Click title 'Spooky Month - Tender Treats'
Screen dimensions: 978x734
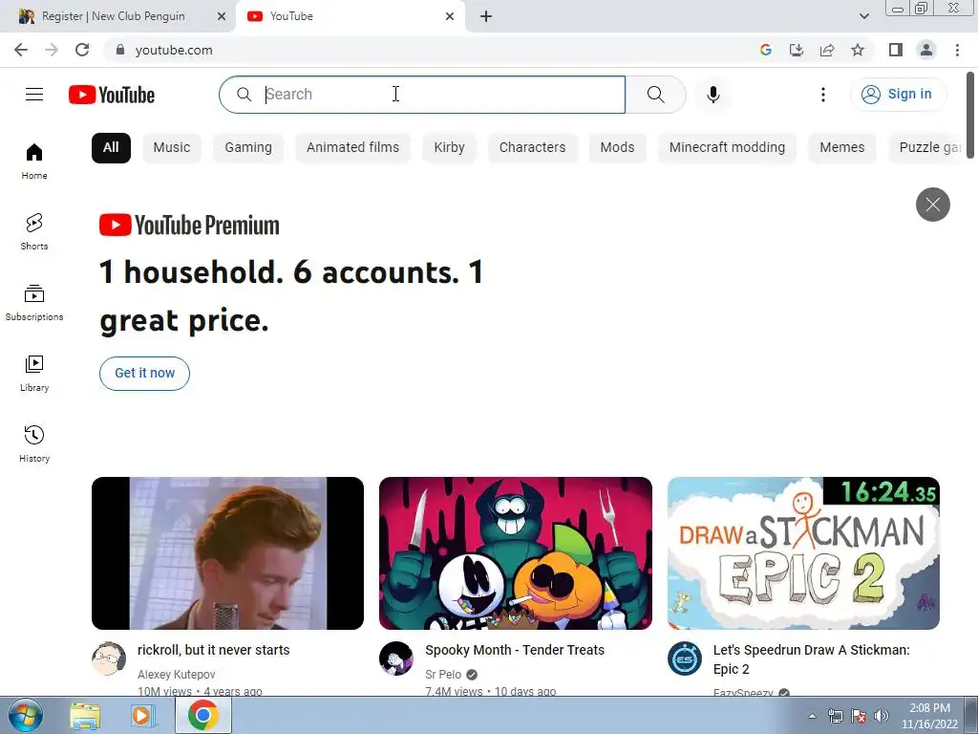coord(515,650)
